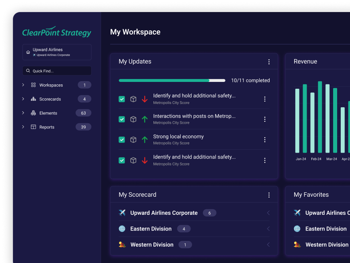Click the My Updates completion progress bar
Image resolution: width=350 pixels, height=263 pixels.
(172, 81)
